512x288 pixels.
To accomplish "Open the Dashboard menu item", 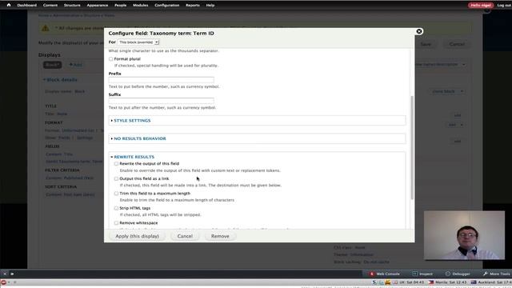I will tap(26, 6).
